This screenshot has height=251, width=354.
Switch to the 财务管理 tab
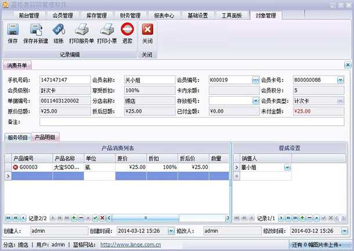coord(130,15)
